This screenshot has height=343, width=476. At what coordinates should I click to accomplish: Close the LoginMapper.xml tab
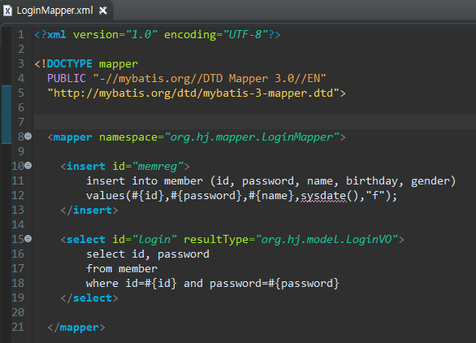point(103,11)
